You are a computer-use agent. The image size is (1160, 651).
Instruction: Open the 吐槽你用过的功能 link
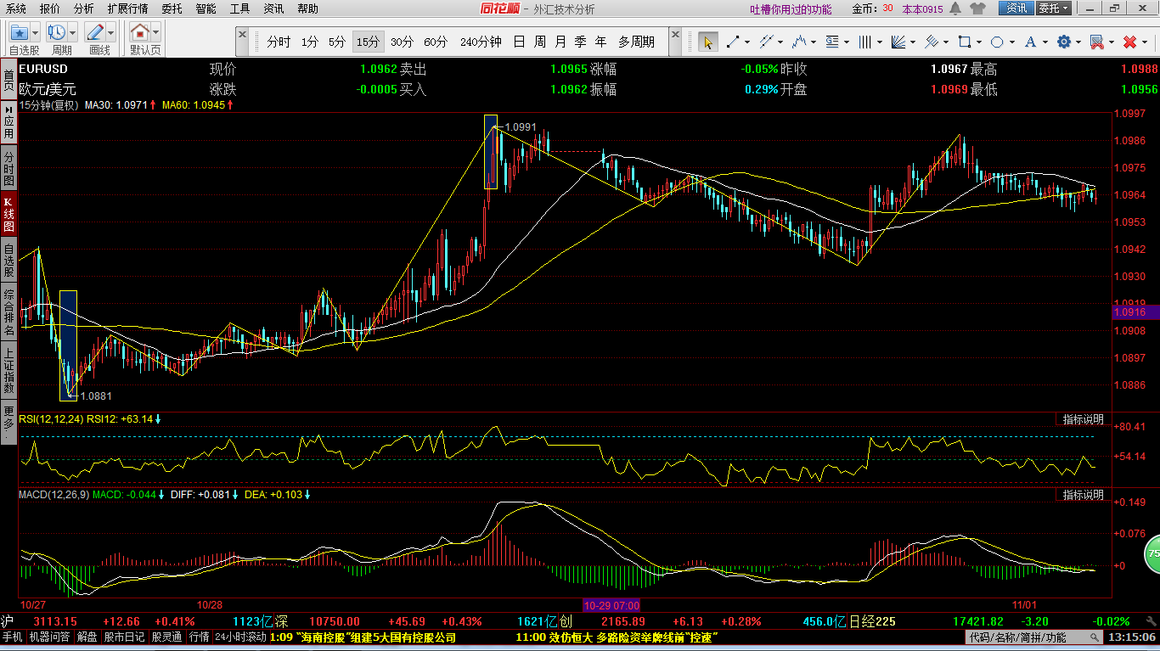click(791, 9)
